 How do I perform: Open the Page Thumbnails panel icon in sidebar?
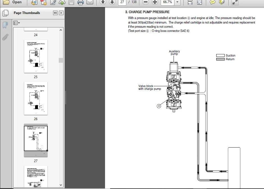tap(6, 13)
